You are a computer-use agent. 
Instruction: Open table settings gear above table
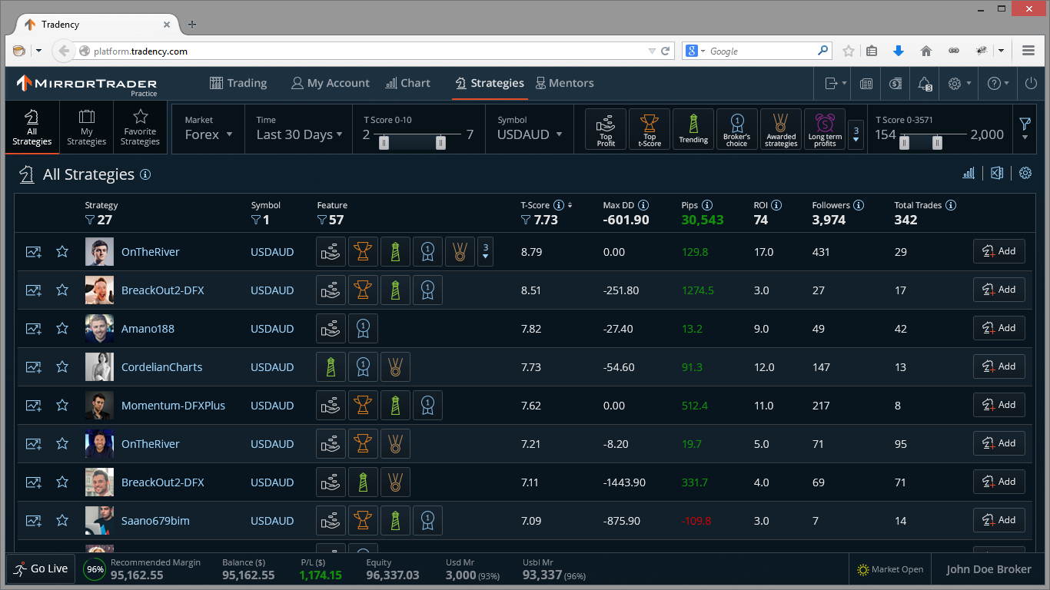(1025, 174)
